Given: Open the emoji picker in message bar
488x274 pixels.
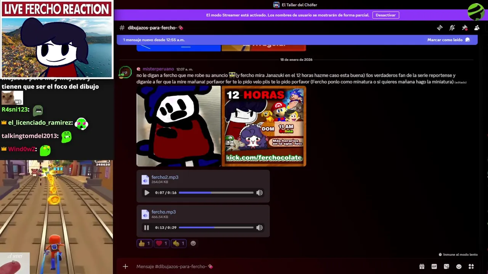Looking at the screenshot, I should click(459, 266).
